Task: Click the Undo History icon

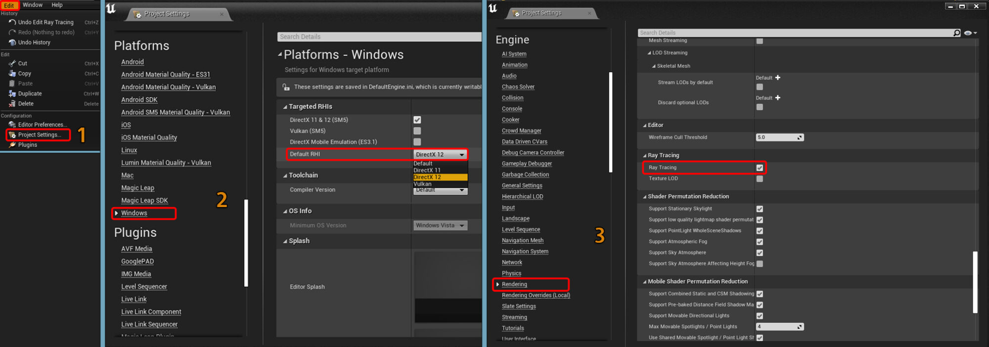Action: (12, 43)
